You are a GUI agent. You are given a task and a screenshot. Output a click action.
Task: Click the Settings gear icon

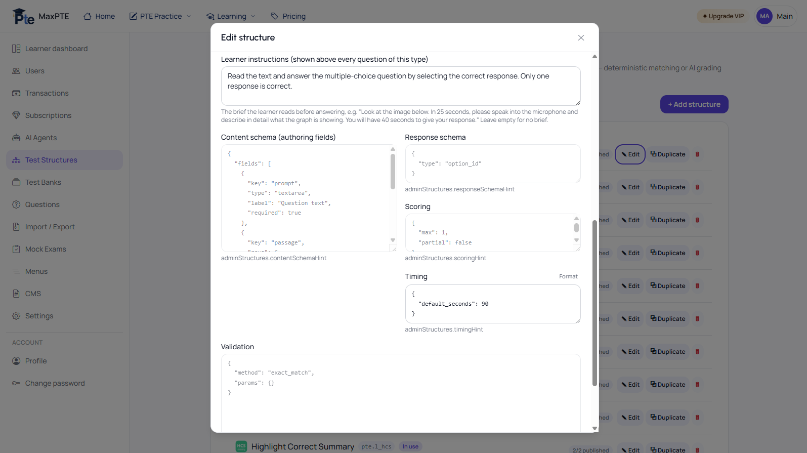(x=16, y=316)
